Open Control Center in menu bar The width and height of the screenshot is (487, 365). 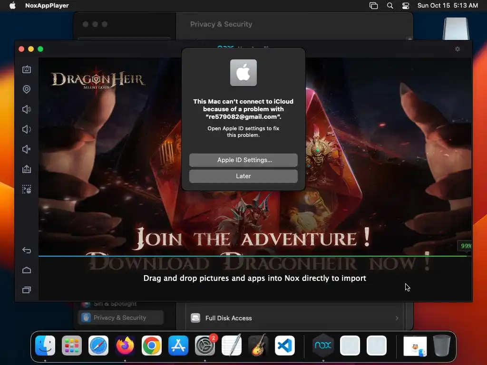(405, 5)
